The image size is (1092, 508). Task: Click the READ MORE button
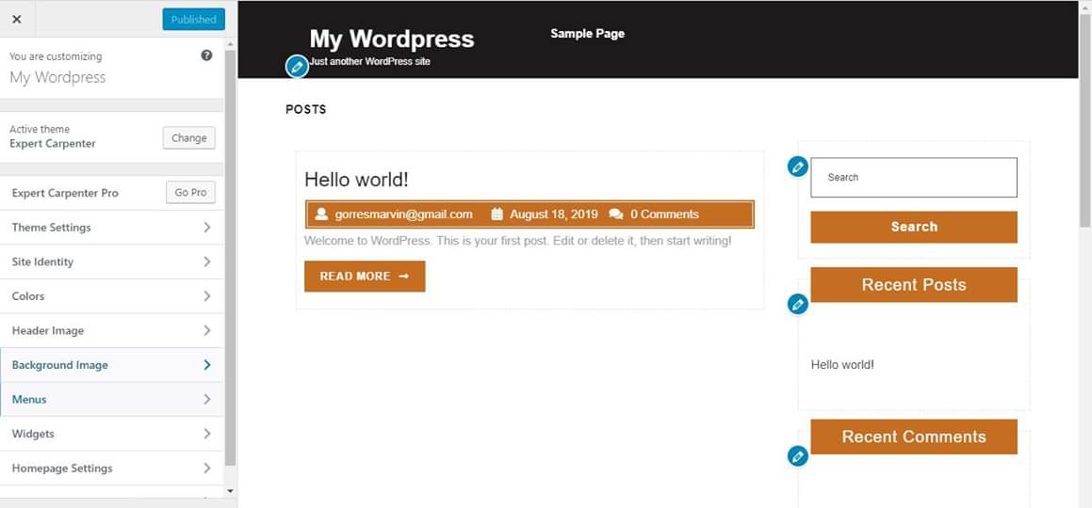[365, 276]
